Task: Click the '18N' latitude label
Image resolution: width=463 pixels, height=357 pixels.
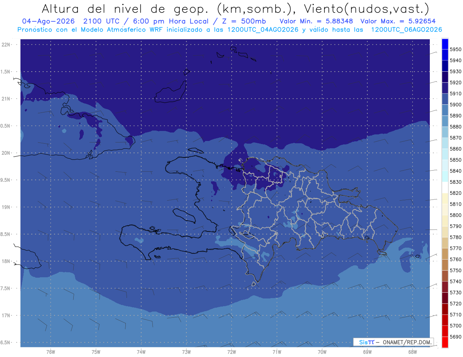Action: click(x=6, y=261)
